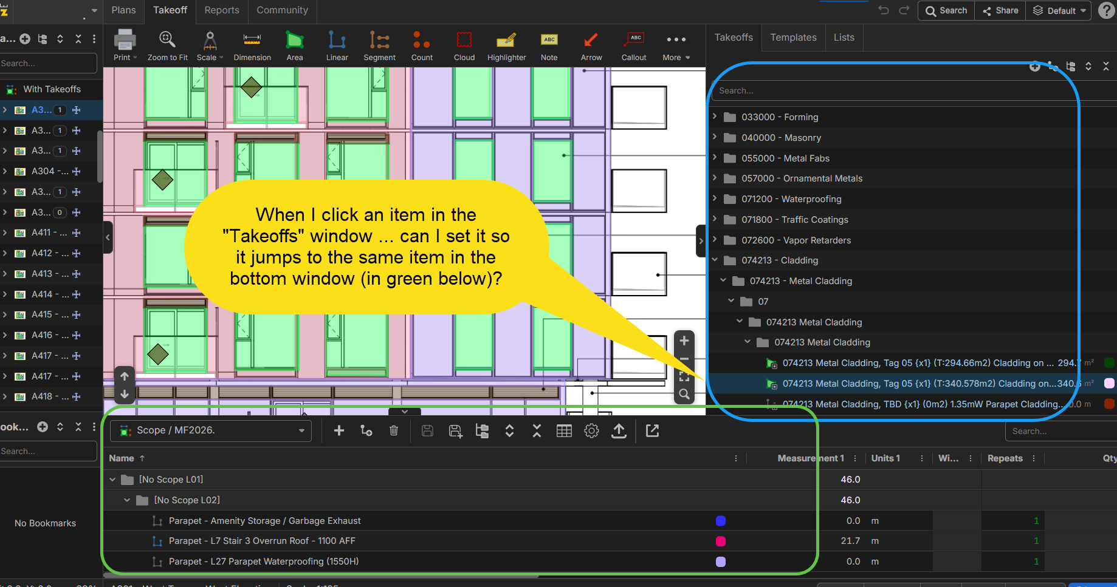Select the Count tool
1117x587 pixels.
422,46
